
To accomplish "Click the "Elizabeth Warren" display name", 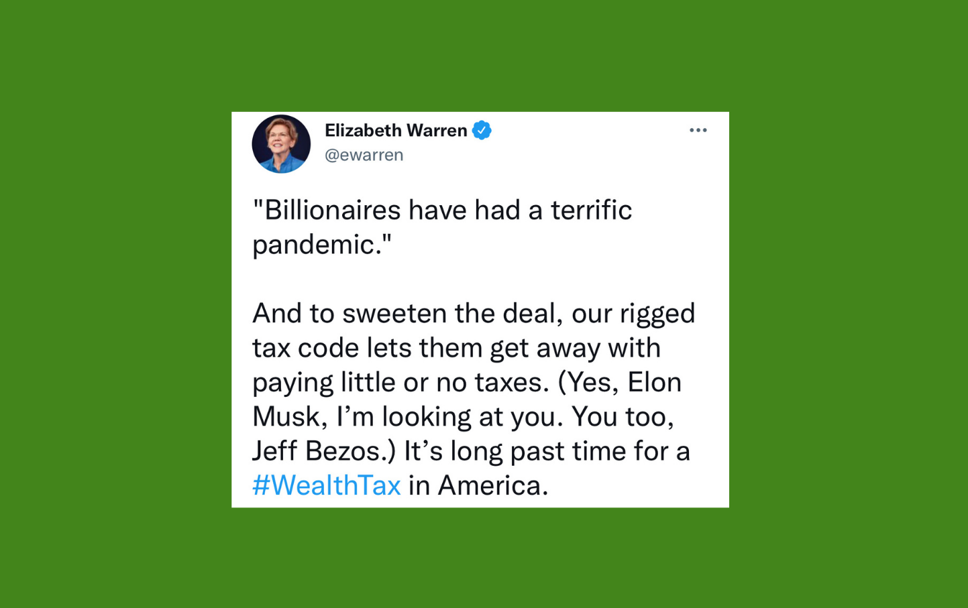I will click(396, 130).
